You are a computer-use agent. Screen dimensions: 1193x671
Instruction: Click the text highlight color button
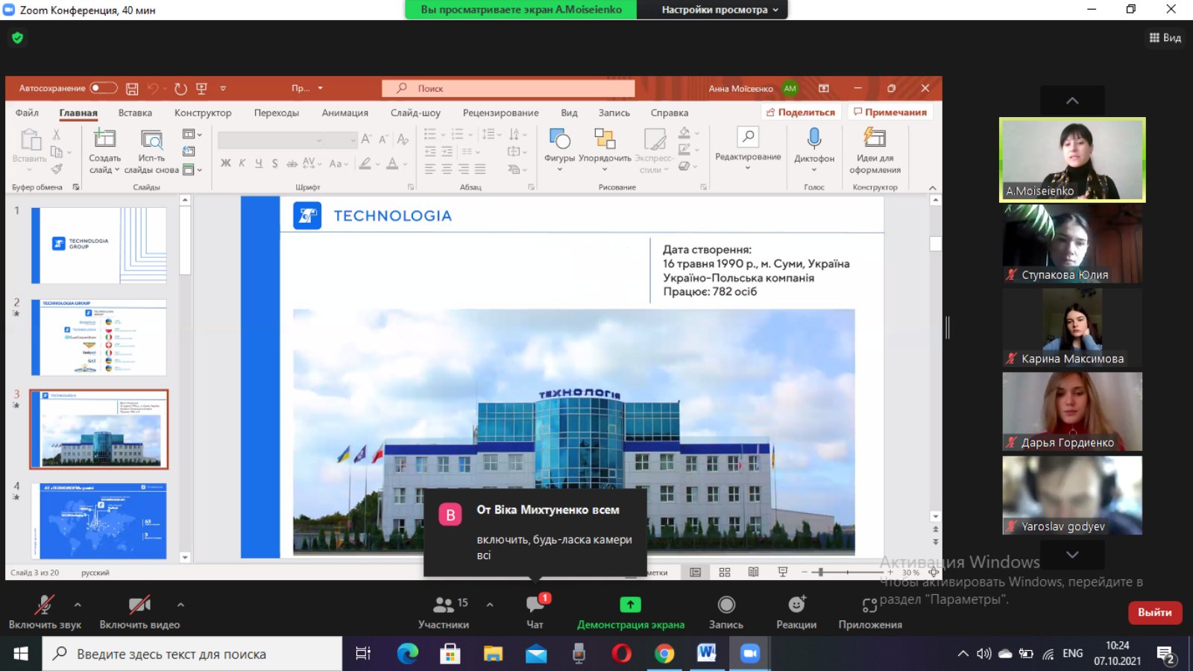tap(365, 163)
